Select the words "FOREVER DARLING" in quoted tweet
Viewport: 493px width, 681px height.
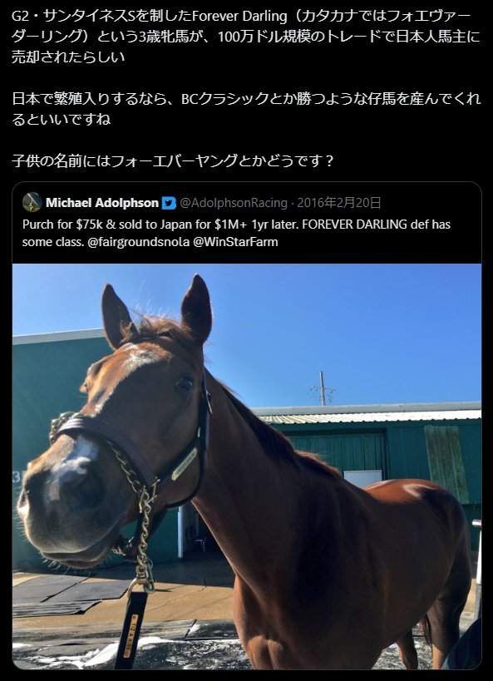tap(353, 225)
